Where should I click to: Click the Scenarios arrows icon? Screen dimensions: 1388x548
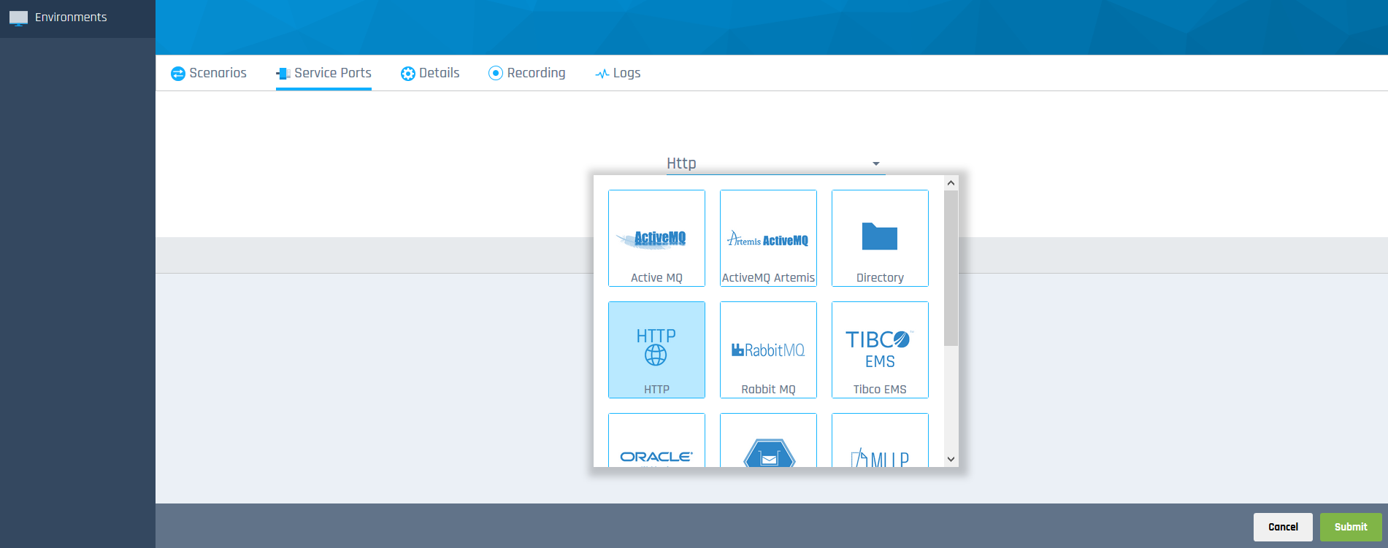[178, 74]
